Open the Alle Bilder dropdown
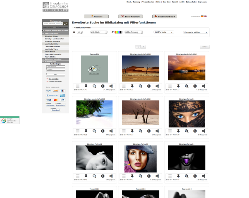The width and height of the screenshot is (249, 198). [99, 32]
